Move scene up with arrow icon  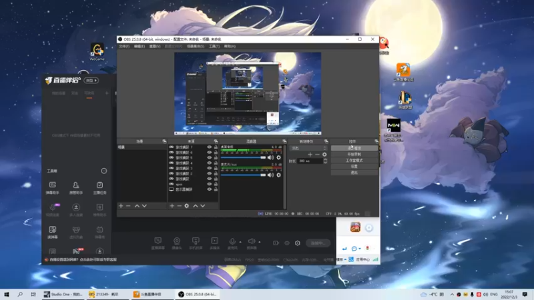pos(137,206)
